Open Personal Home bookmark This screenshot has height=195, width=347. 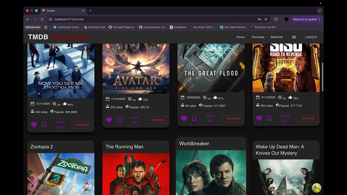tap(95, 27)
